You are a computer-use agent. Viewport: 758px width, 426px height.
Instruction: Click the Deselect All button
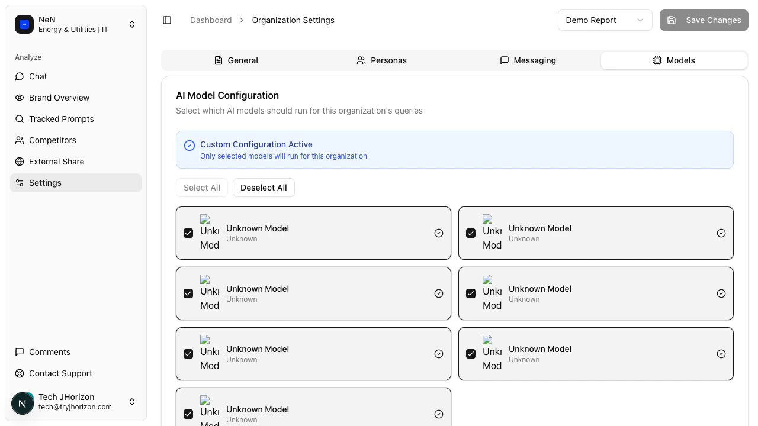click(264, 188)
